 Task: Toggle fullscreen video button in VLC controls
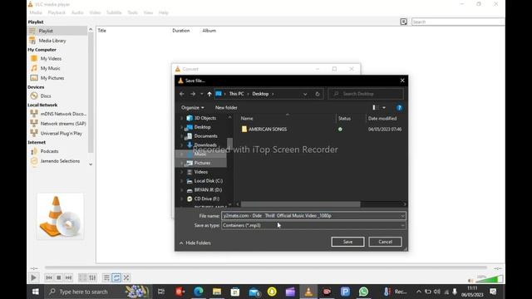82,277
